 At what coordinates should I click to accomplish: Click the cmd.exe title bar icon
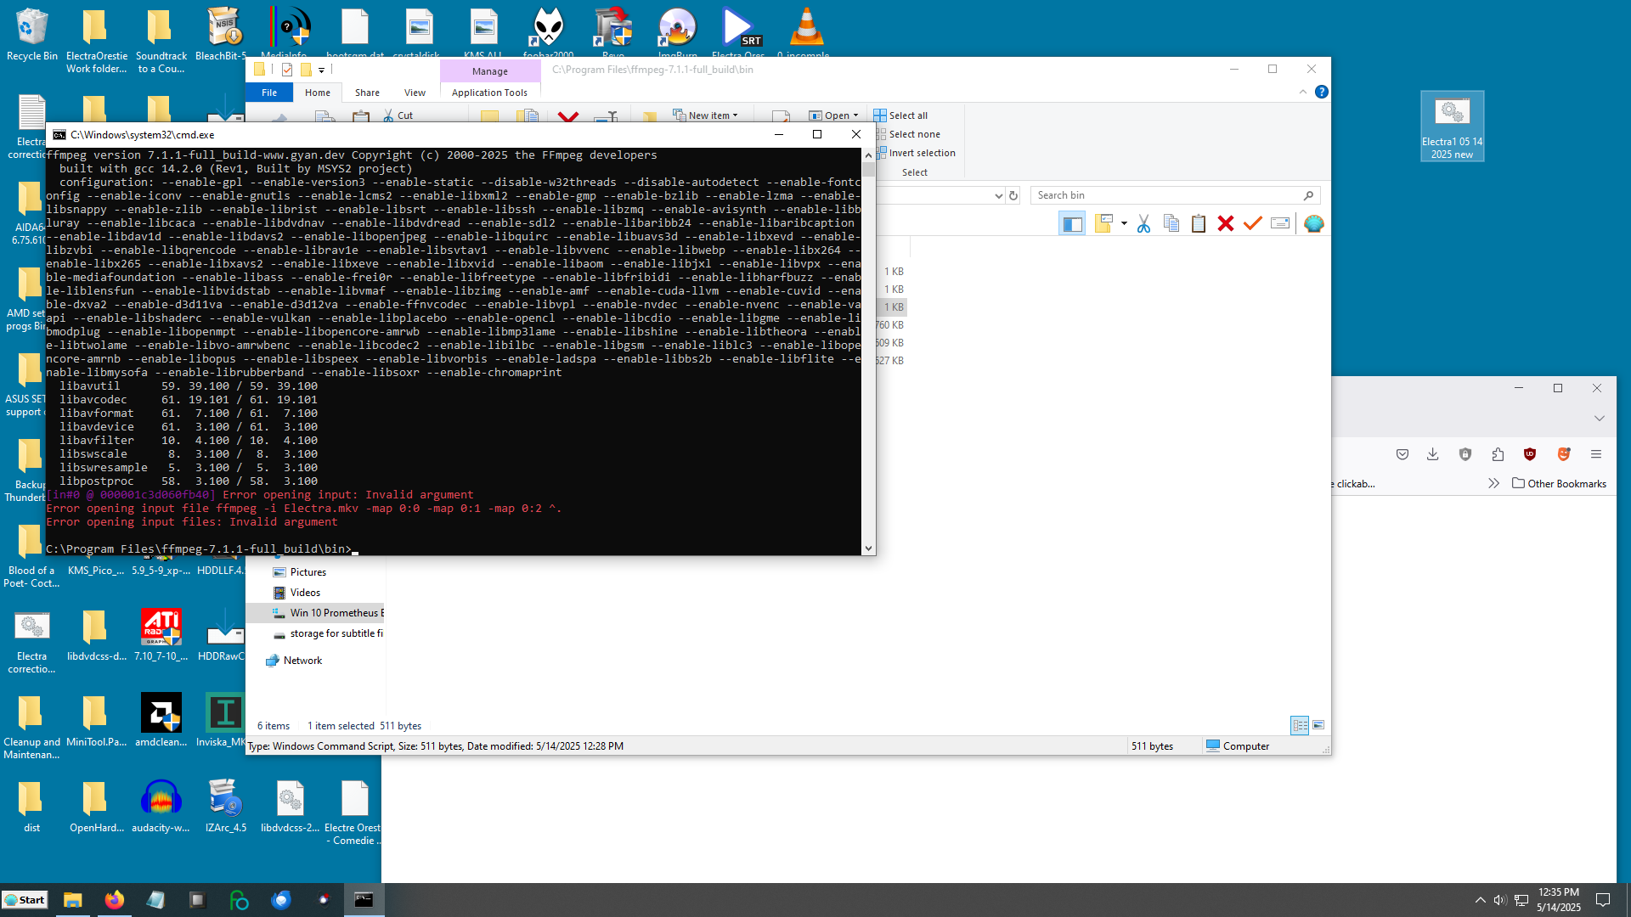[x=59, y=135]
